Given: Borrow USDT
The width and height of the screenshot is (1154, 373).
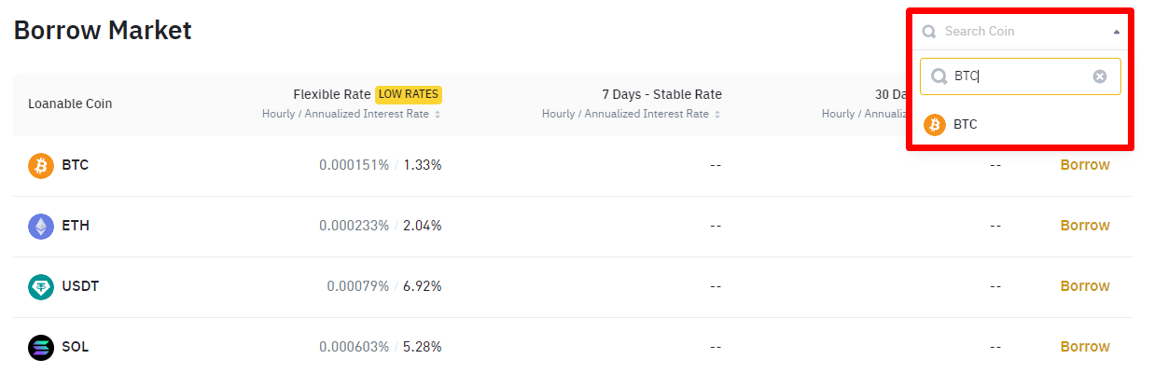Looking at the screenshot, I should pos(1085,286).
